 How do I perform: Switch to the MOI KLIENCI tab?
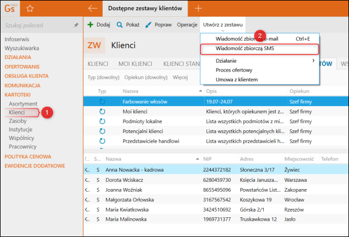[135, 64]
